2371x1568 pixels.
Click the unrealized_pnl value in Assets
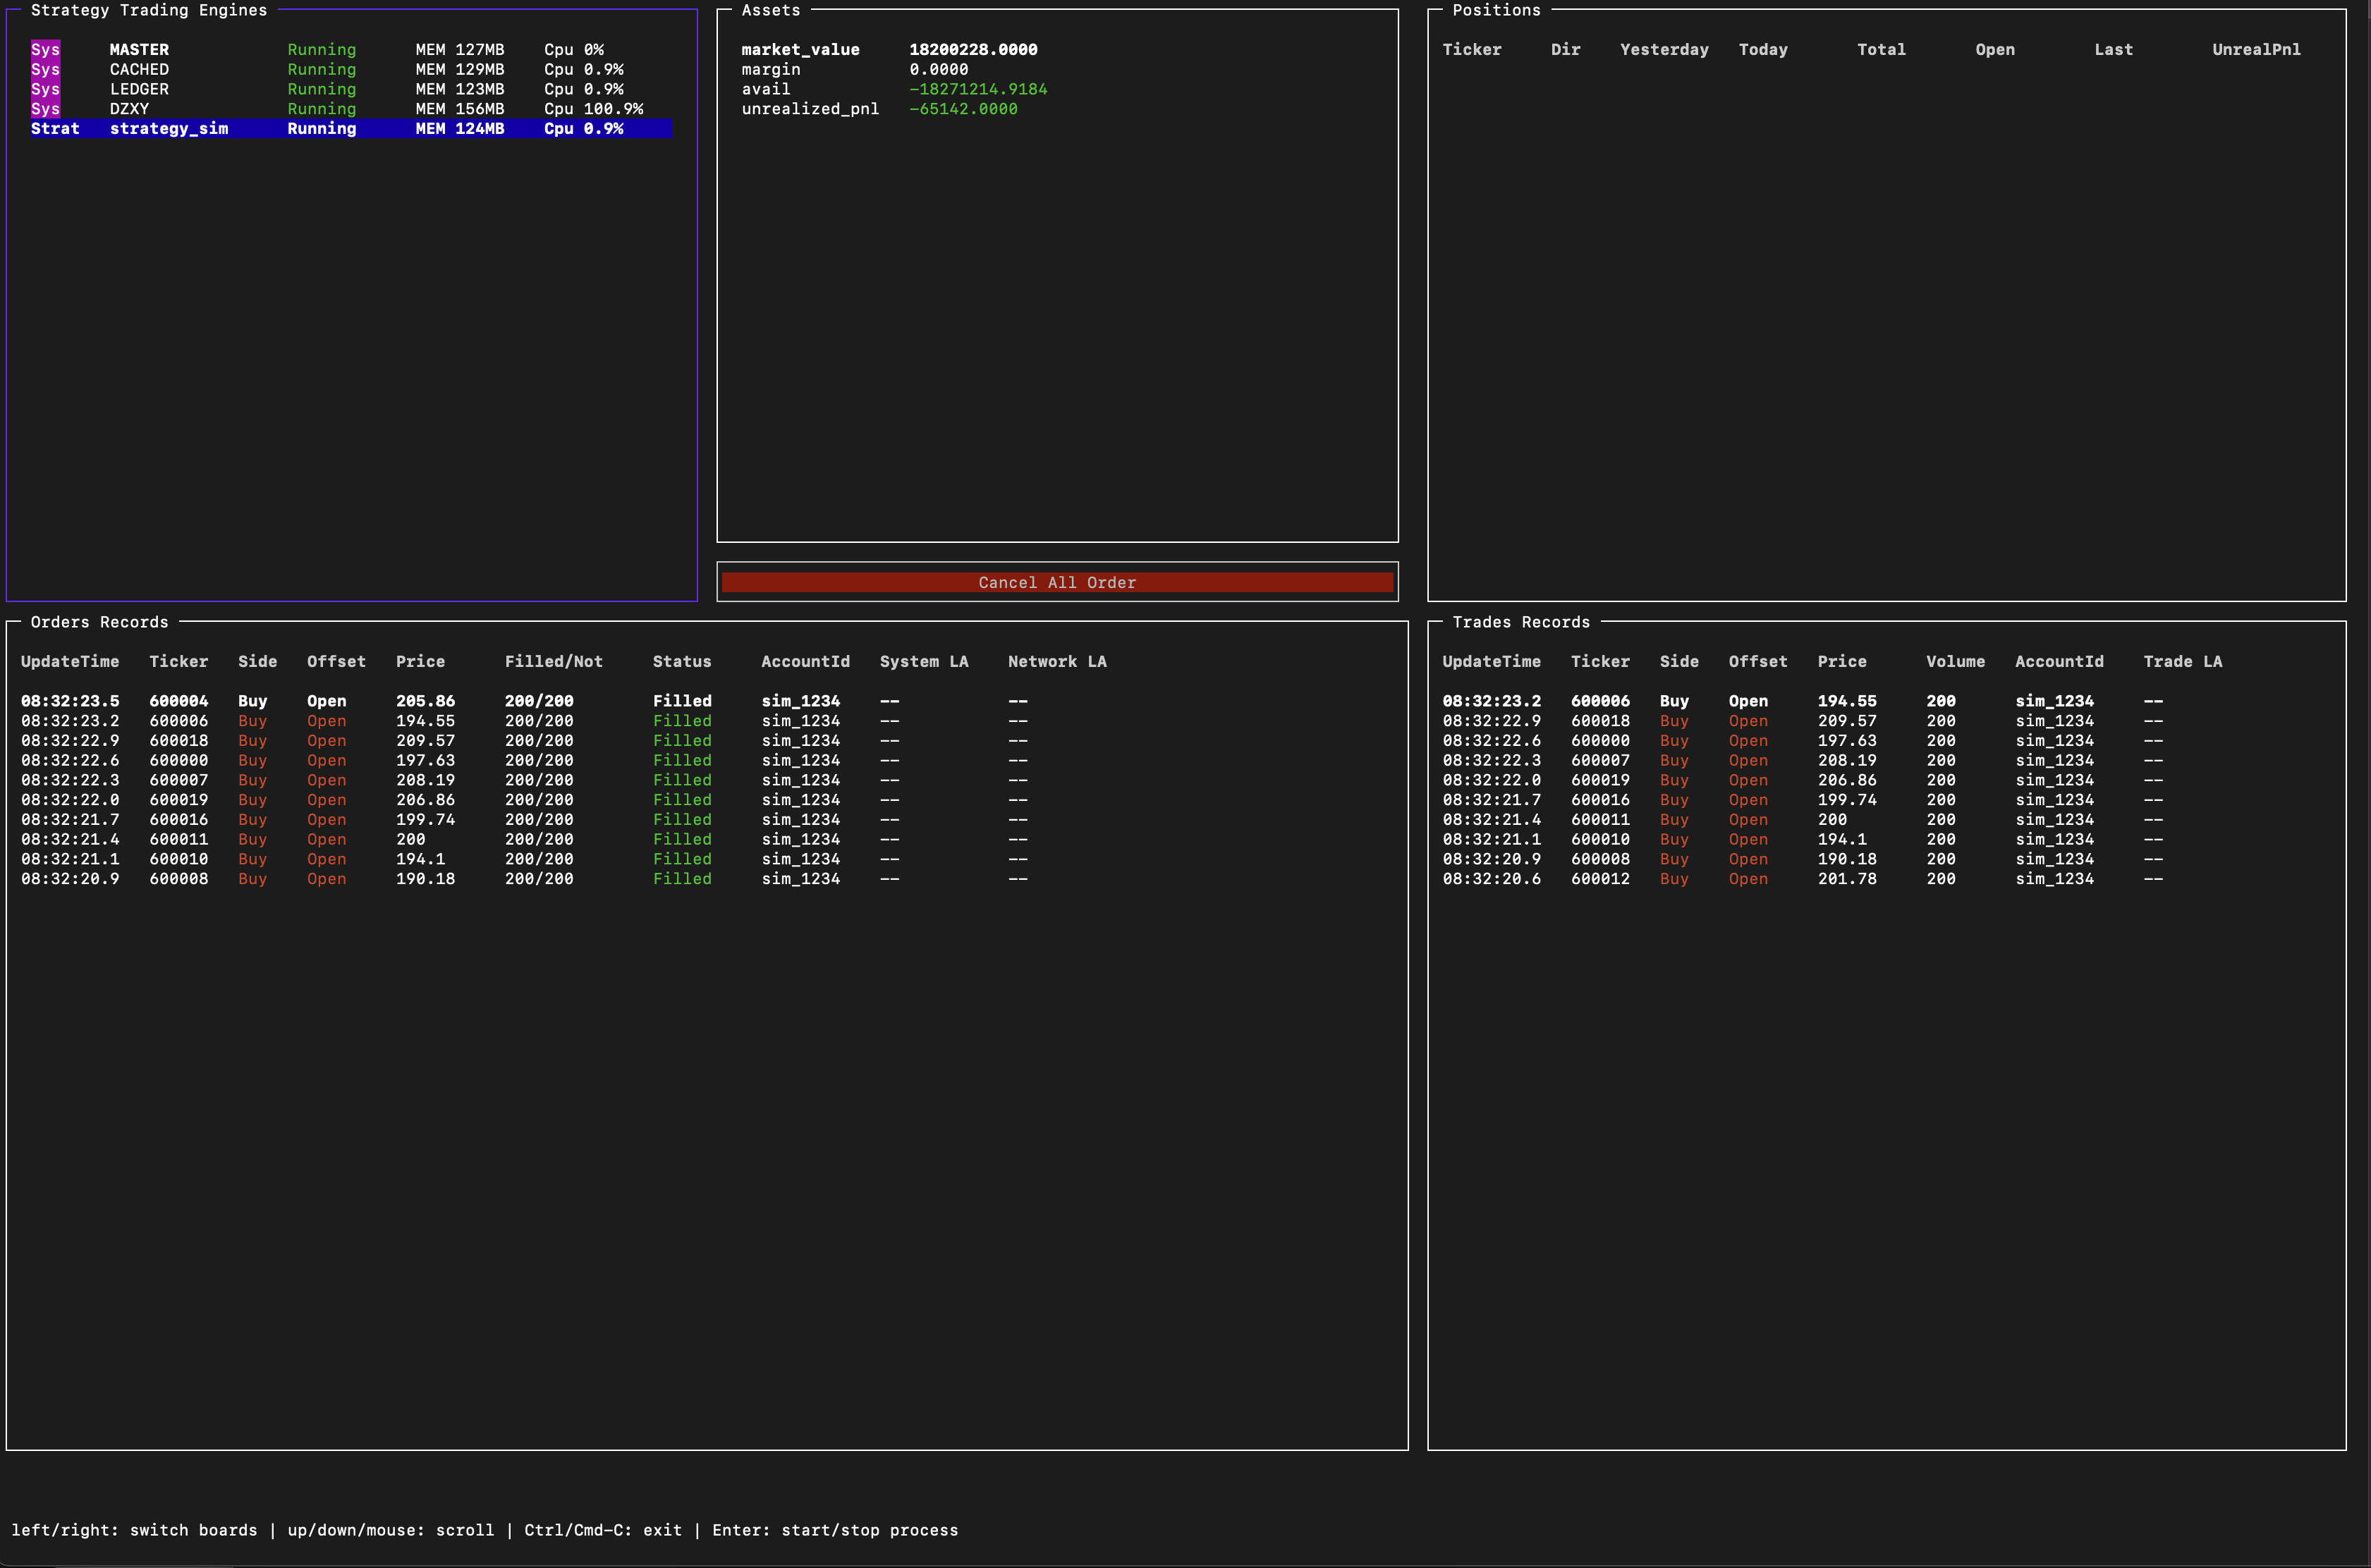(963, 109)
